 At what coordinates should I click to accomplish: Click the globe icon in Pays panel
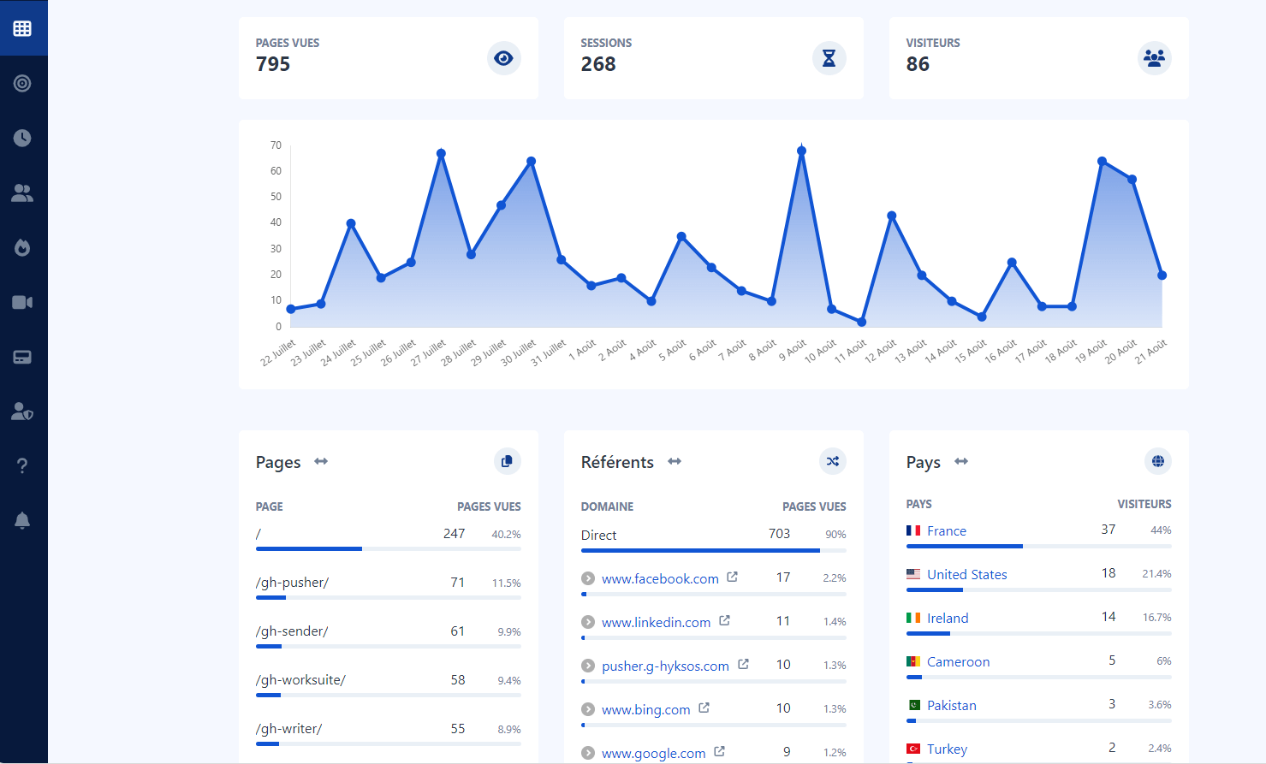click(1158, 461)
